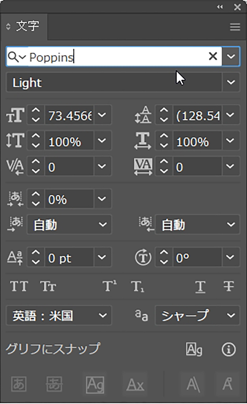Open the character rotation 0° dropdown
Image resolution: width=247 pixels, height=404 pixels.
click(x=231, y=258)
